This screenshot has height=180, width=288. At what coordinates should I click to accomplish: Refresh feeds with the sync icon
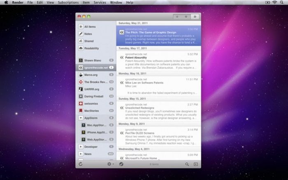pos(81,164)
